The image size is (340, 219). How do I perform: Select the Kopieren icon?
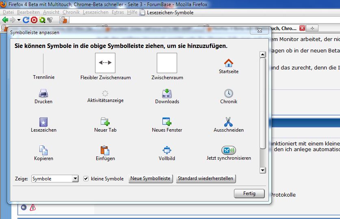pos(43,150)
